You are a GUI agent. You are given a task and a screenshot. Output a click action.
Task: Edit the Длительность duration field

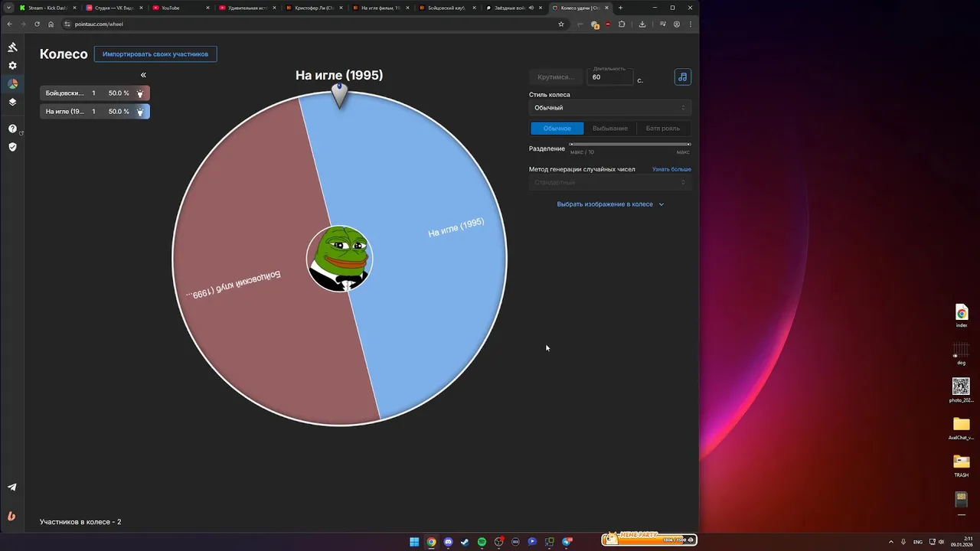(610, 77)
